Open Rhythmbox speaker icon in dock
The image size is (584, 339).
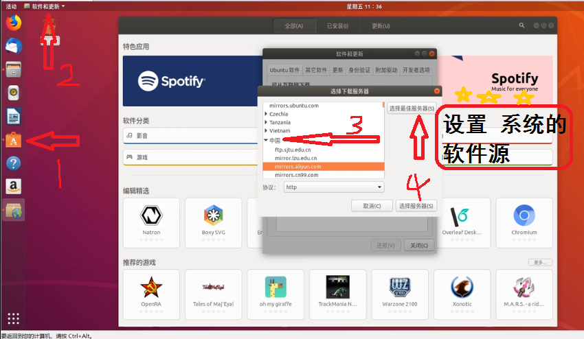pos(14,93)
